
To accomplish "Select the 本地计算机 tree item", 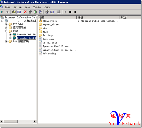I will click(30, 21).
